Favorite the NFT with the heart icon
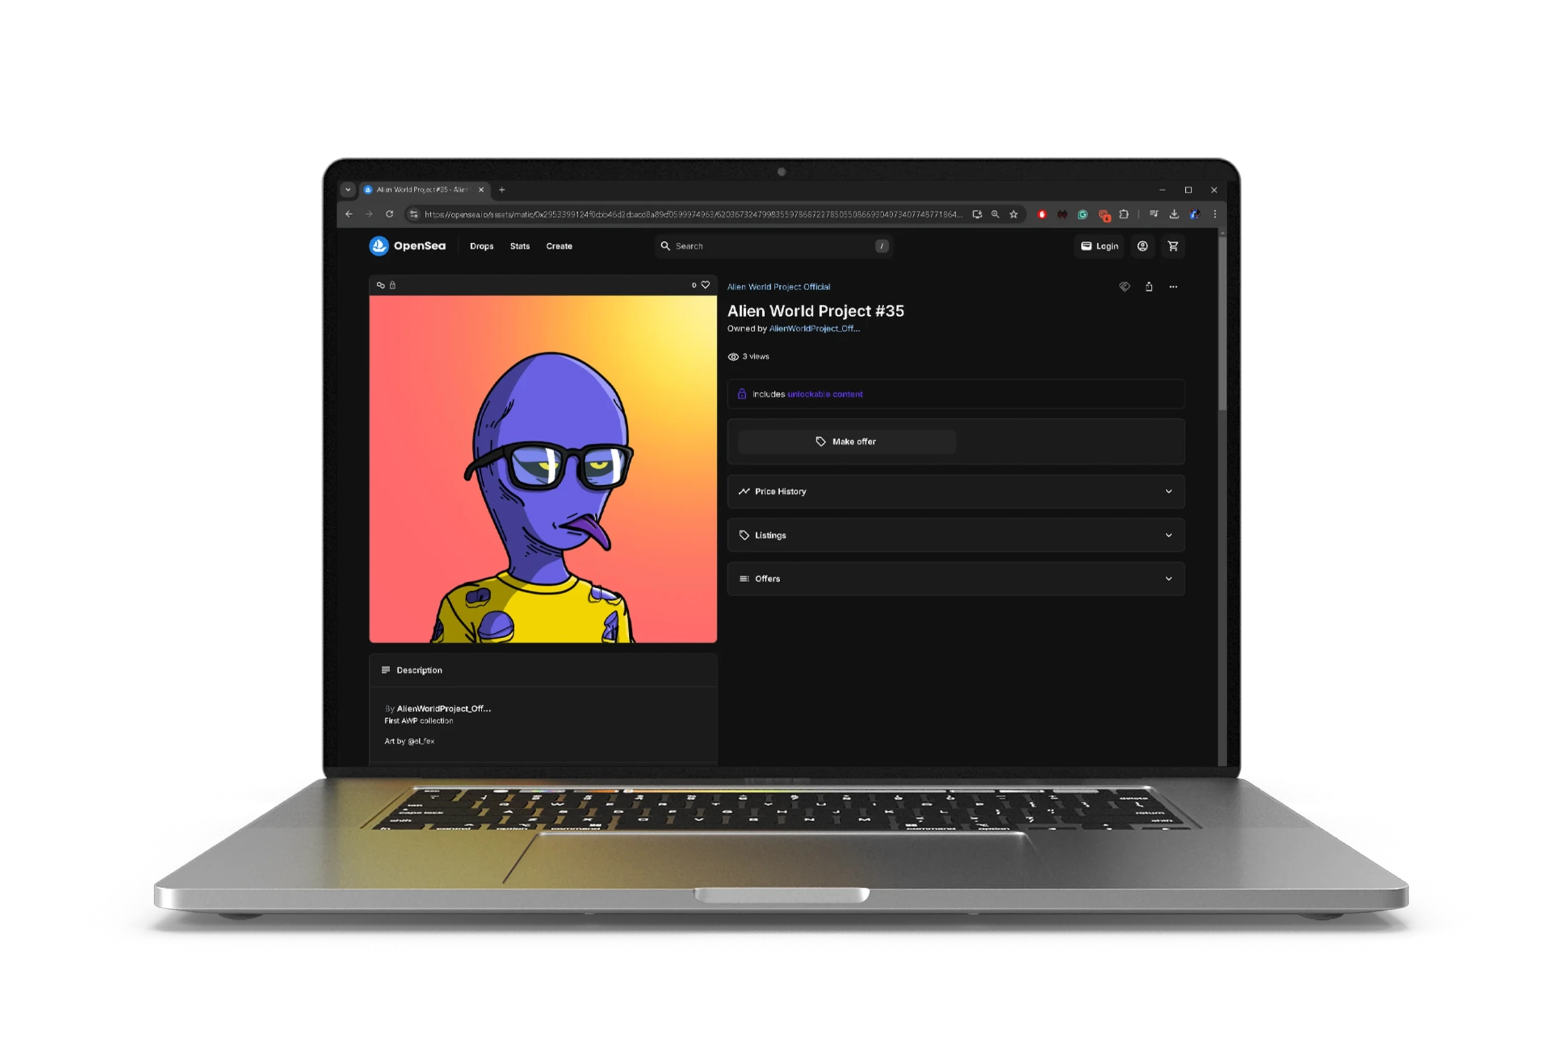 [x=705, y=285]
